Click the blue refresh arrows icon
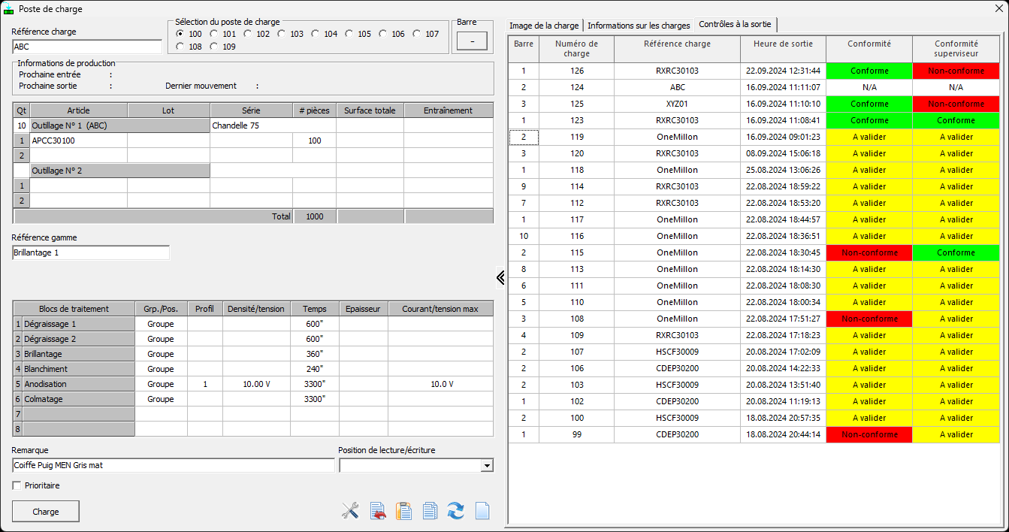Image resolution: width=1009 pixels, height=532 pixels. [x=455, y=511]
